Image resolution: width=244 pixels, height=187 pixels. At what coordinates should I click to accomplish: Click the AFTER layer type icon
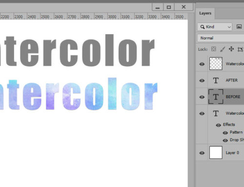216,81
